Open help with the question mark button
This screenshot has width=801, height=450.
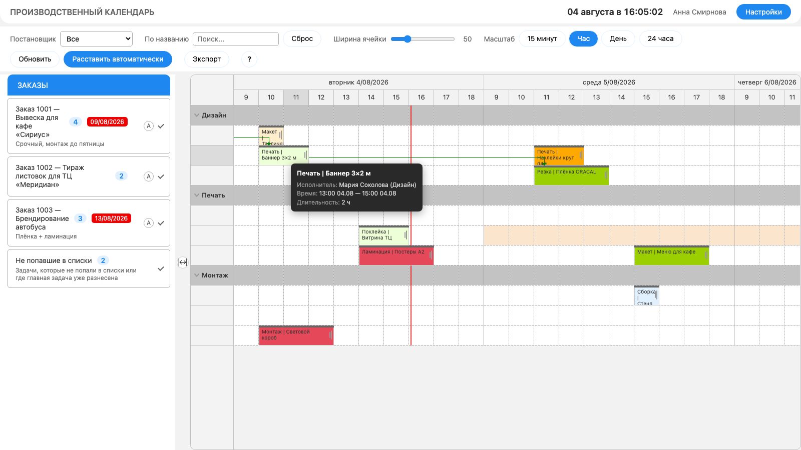click(249, 59)
